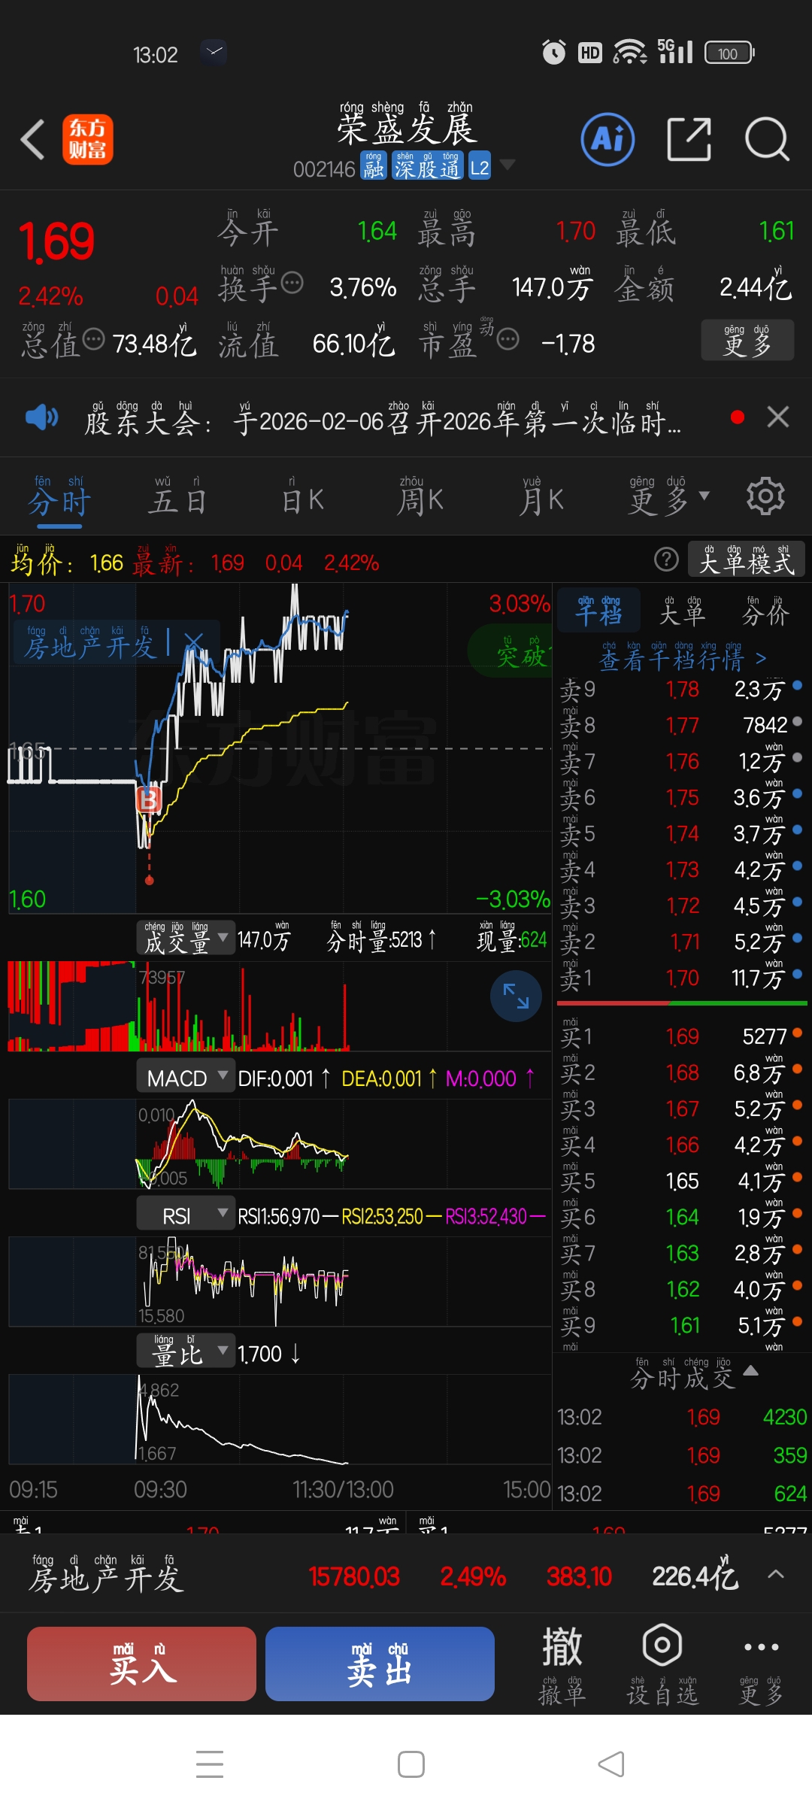Open the 更多 chart period dropdown
The height and width of the screenshot is (1814, 812).
tap(669, 498)
